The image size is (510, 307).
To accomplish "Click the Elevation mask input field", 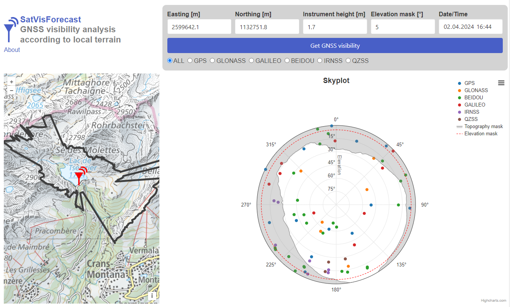I will 403,27.
